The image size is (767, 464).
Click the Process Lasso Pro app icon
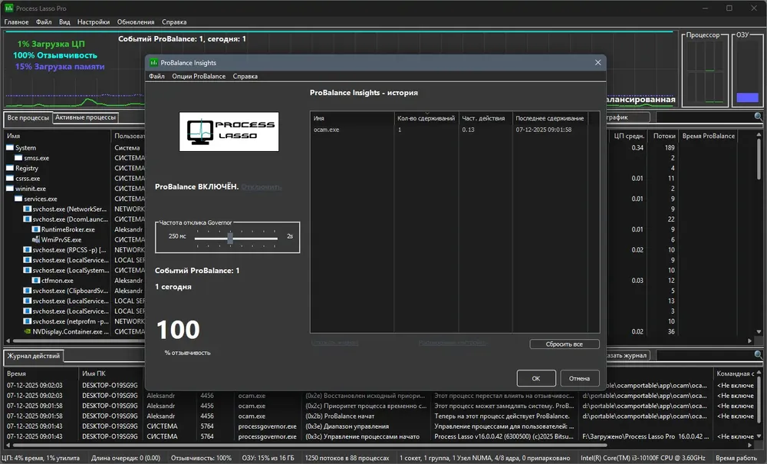pos(8,8)
